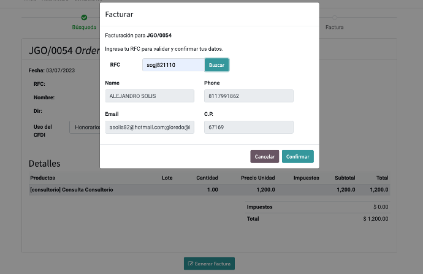Select the Name field with ALEJANDRO SOLIS
The height and width of the screenshot is (274, 423).
click(150, 96)
